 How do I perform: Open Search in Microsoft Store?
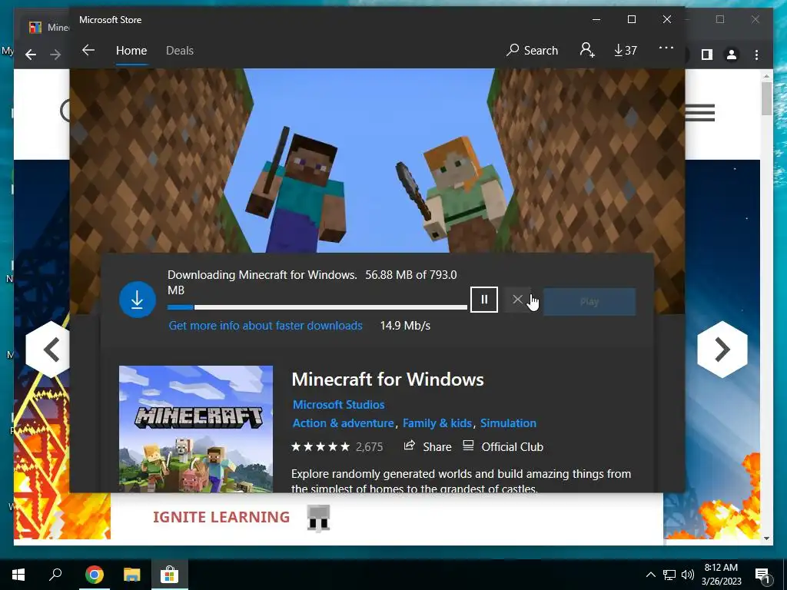tap(532, 50)
